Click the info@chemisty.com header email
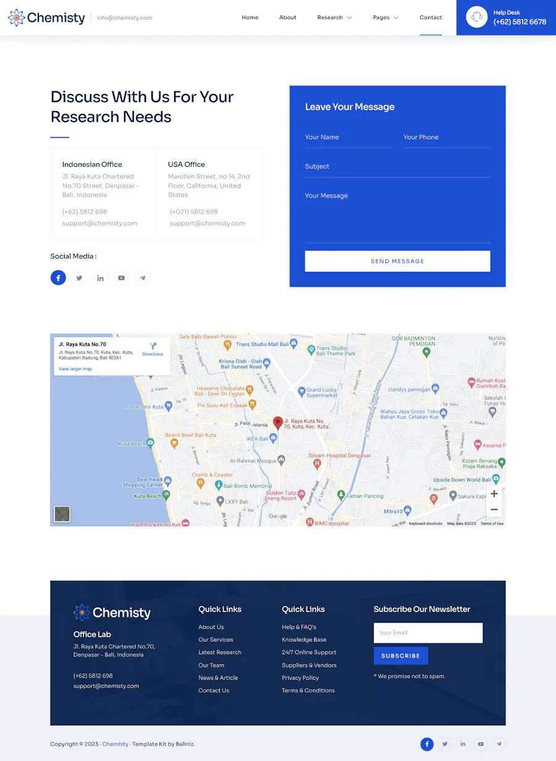 click(x=125, y=18)
